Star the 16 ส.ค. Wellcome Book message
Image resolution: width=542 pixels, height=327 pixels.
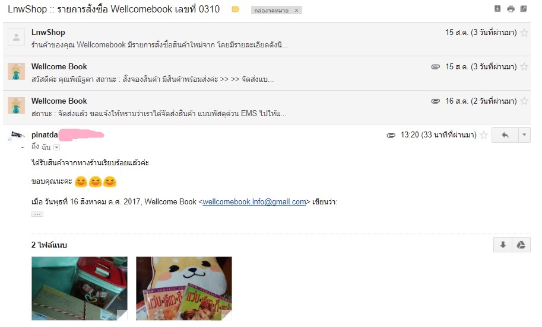tap(524, 101)
